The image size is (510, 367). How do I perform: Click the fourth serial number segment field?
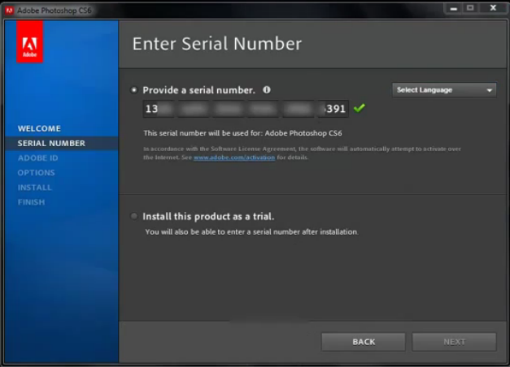click(x=263, y=109)
